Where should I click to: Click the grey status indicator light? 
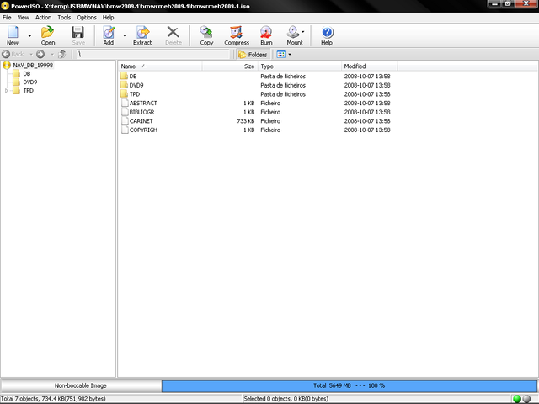coord(526,399)
